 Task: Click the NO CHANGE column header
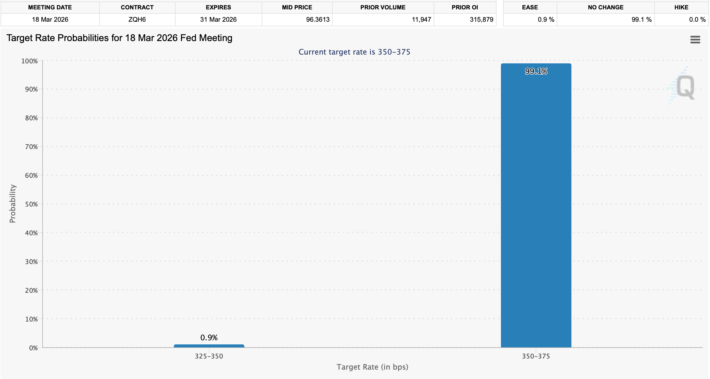(605, 7)
